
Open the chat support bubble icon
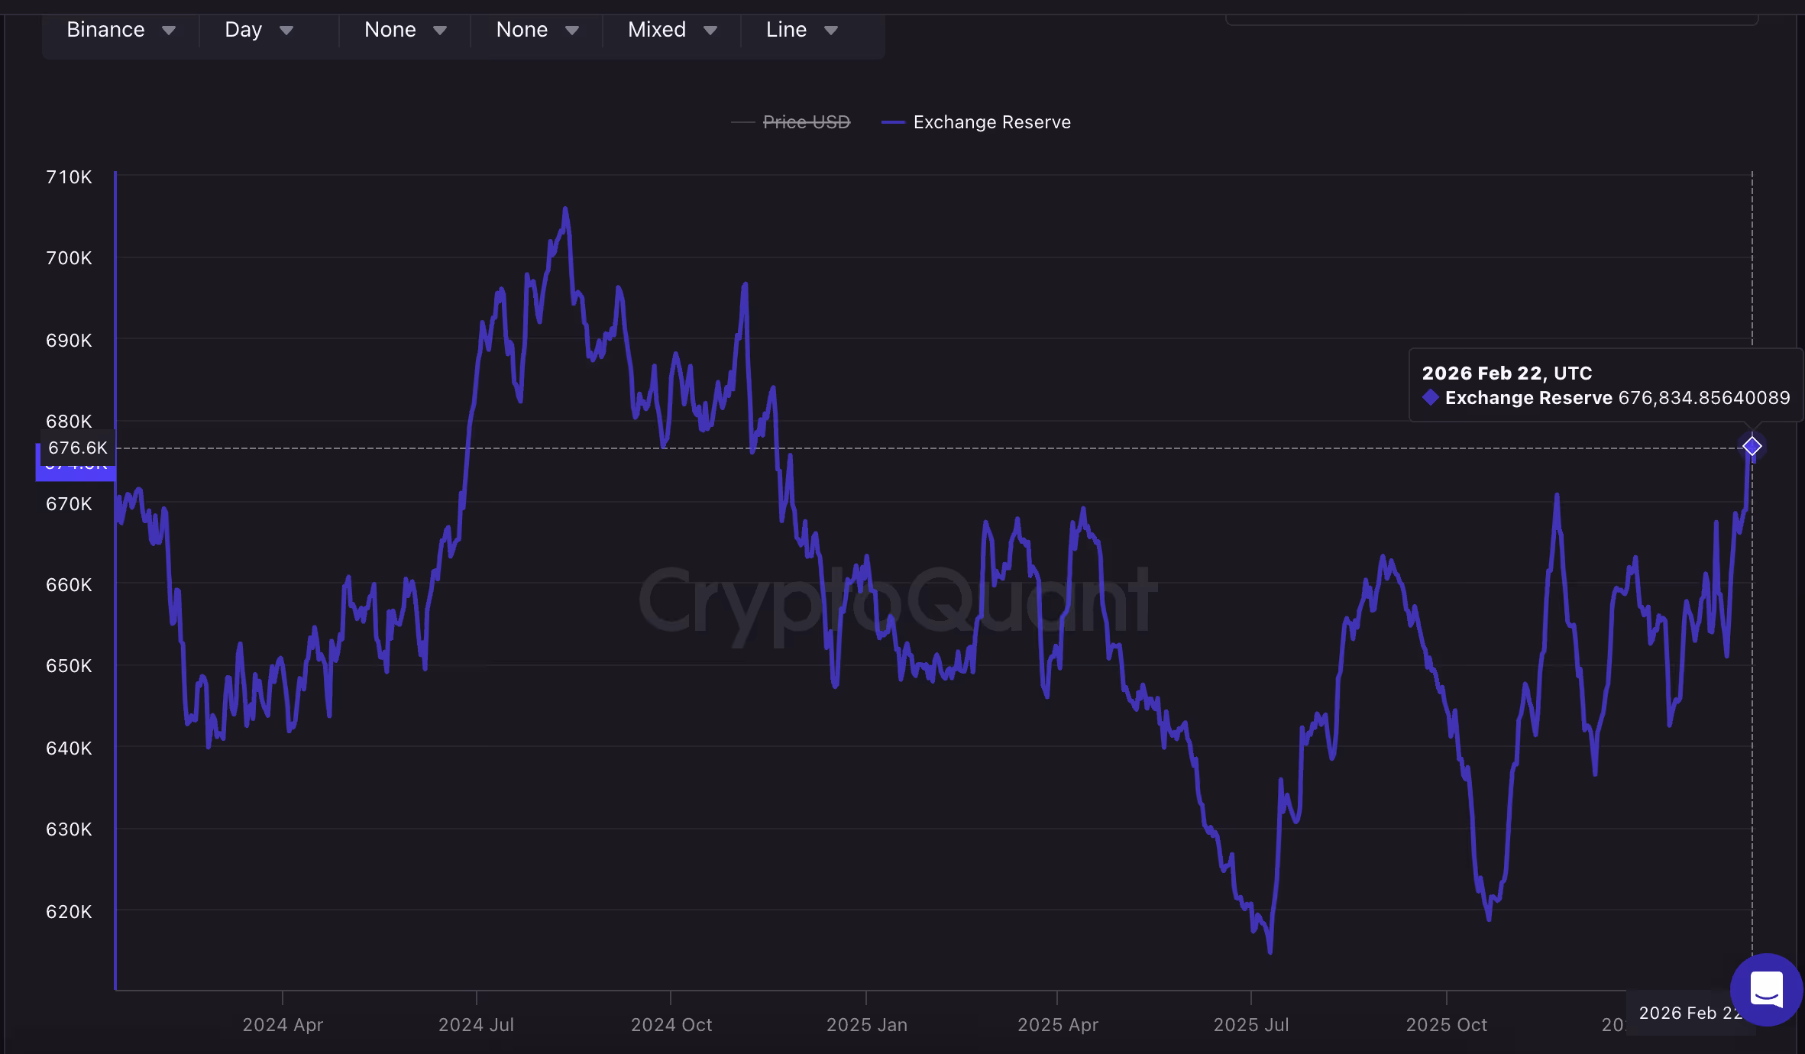1765,991
